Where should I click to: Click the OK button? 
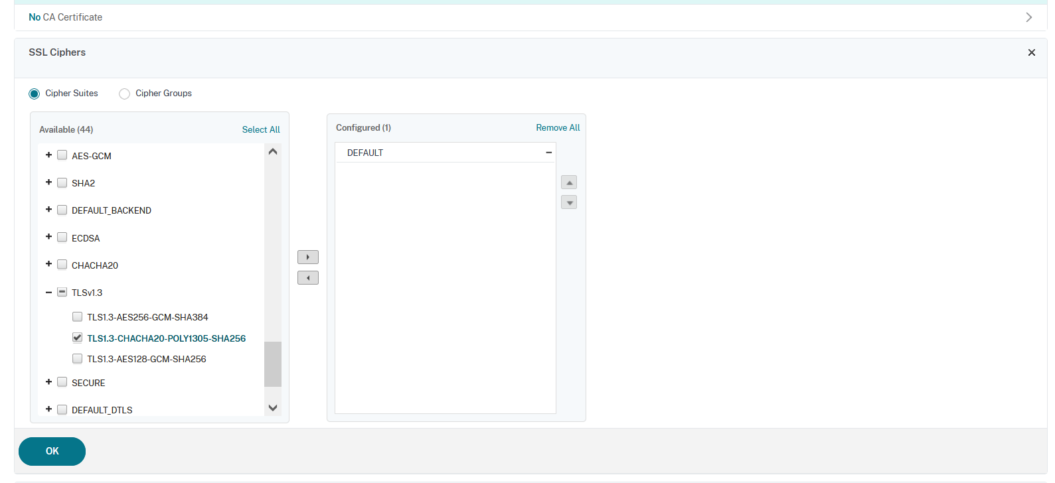coord(52,451)
